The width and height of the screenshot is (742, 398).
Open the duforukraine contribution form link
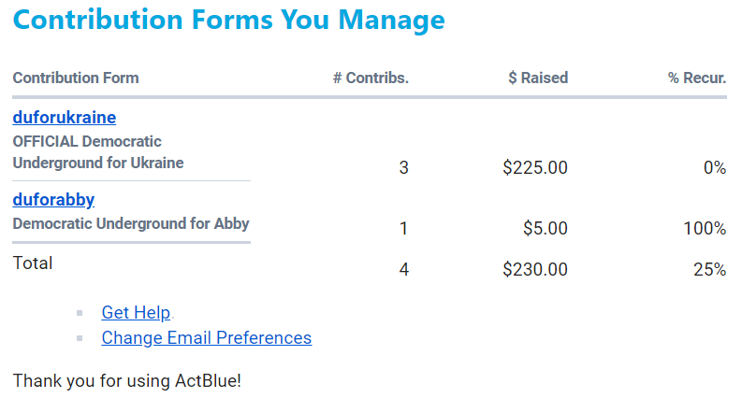65,118
